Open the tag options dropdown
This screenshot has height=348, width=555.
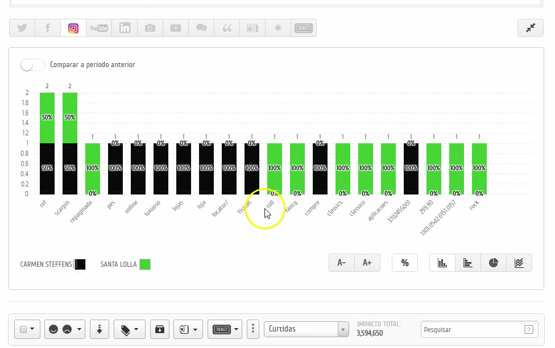[130, 329]
